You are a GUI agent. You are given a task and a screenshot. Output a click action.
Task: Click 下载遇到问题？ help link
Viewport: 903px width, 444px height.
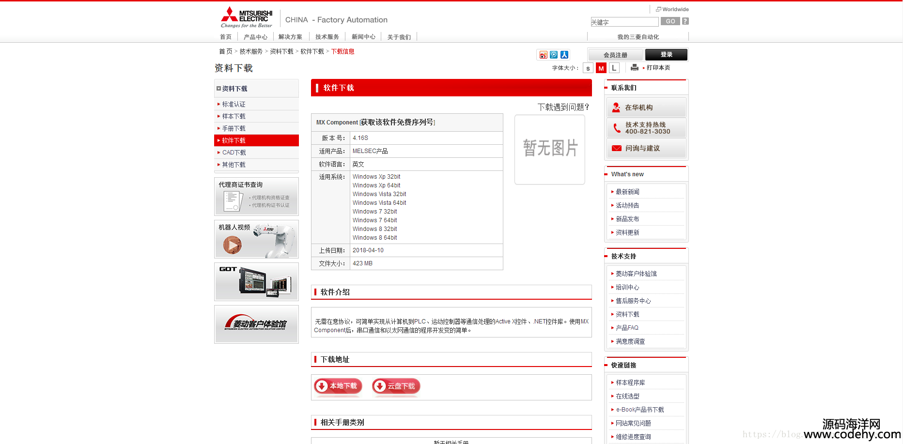pyautogui.click(x=563, y=107)
